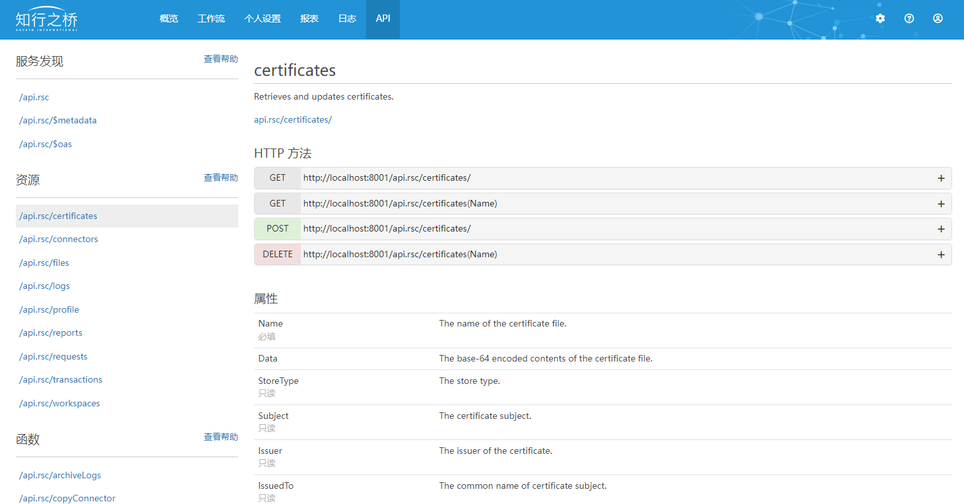Open the api.rsc/certificates/ link
This screenshot has width=964, height=504.
pyautogui.click(x=293, y=119)
